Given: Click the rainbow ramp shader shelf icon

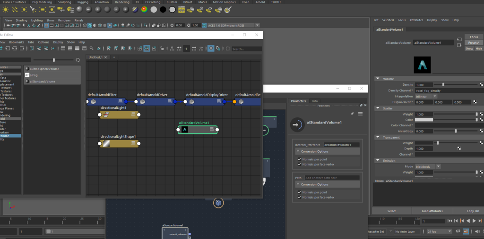Looking at the screenshot, I should 144,9.
